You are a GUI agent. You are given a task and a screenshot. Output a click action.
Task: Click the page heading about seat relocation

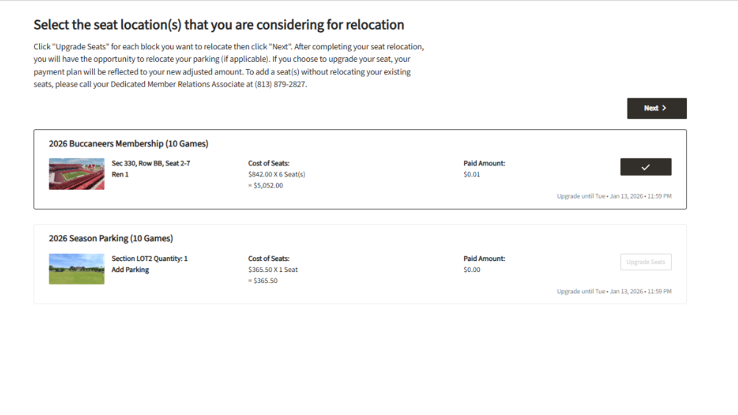(x=219, y=25)
